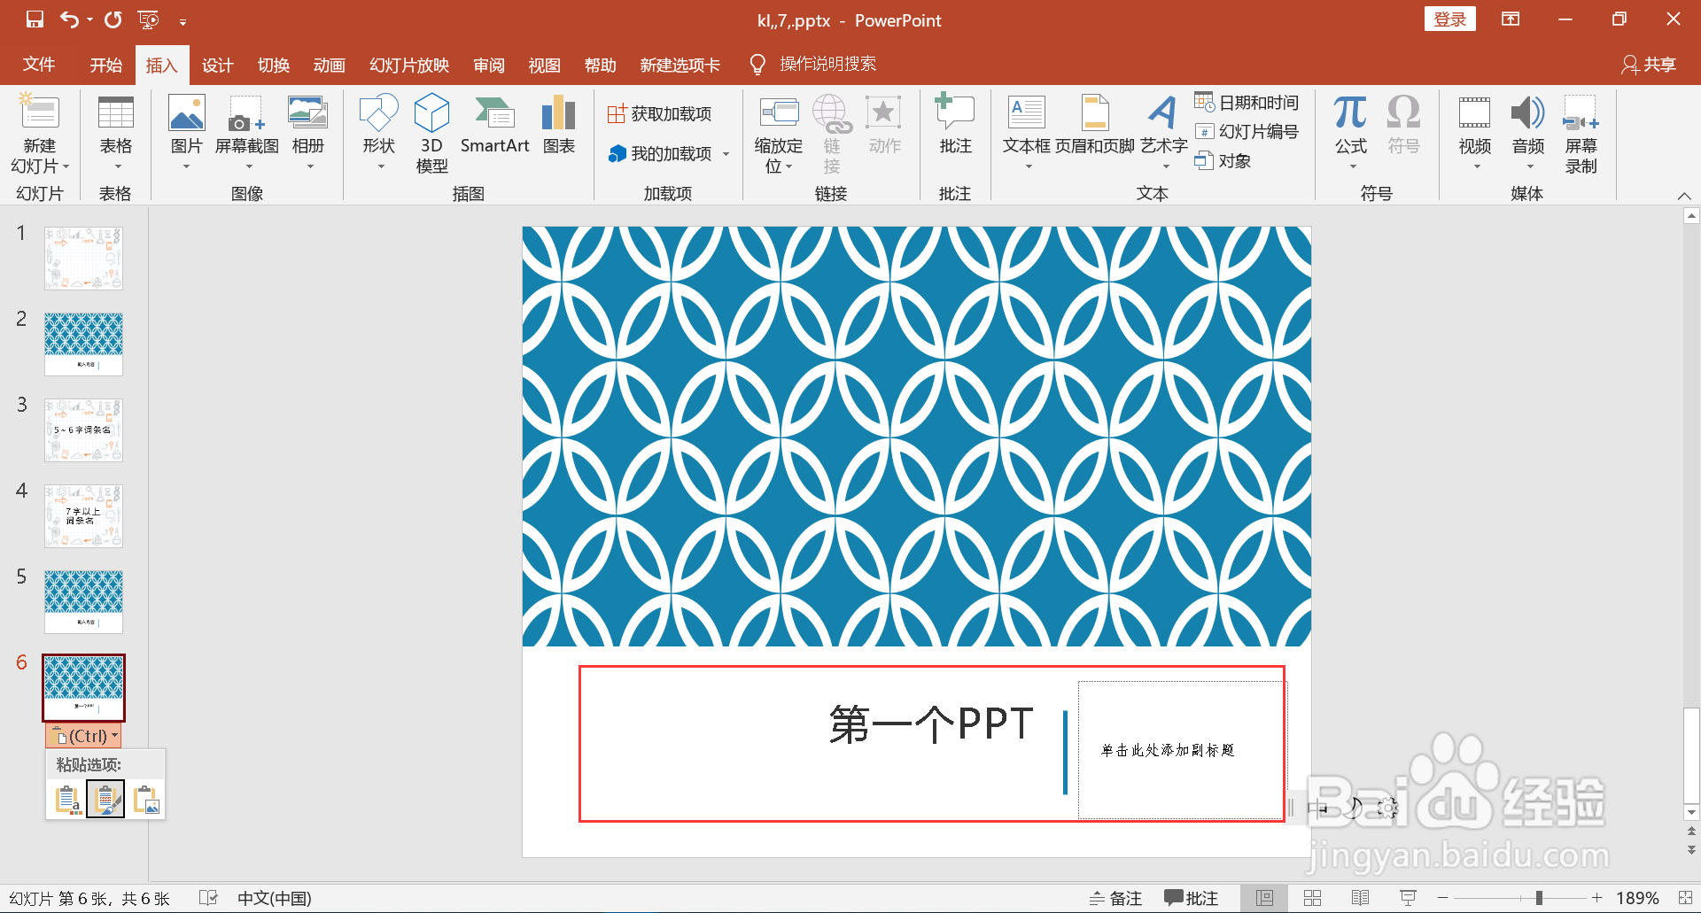This screenshot has width=1701, height=913.
Task: Switch to the 设计 Design tab
Action: click(x=217, y=65)
